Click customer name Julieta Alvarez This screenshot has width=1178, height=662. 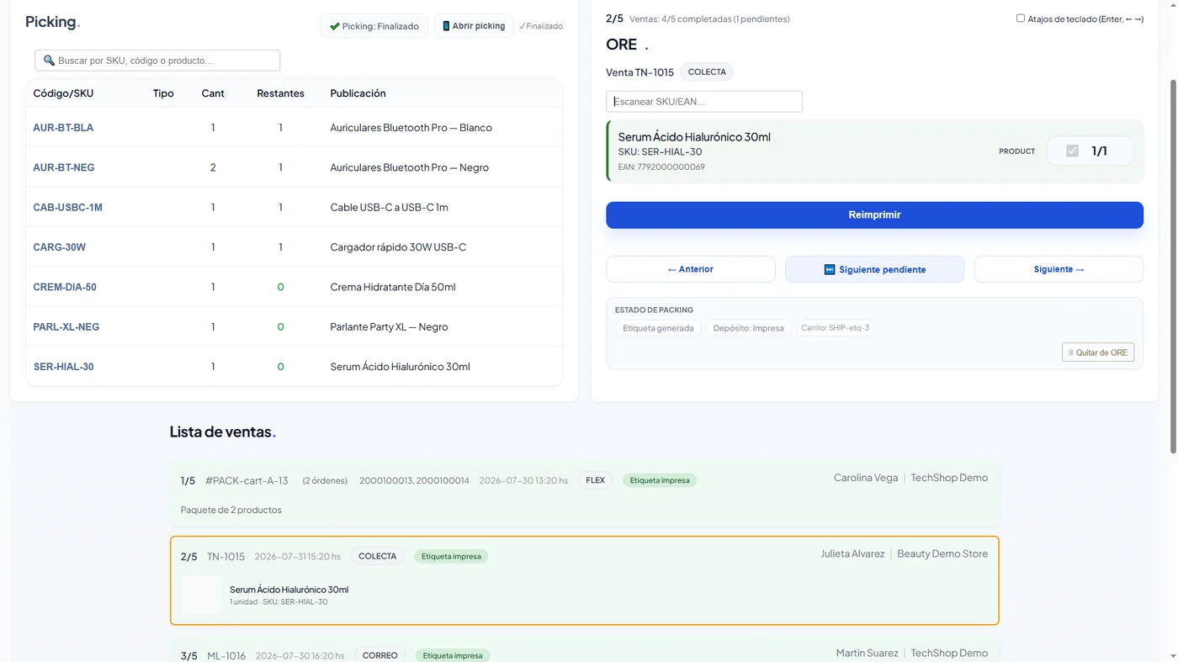852,553
